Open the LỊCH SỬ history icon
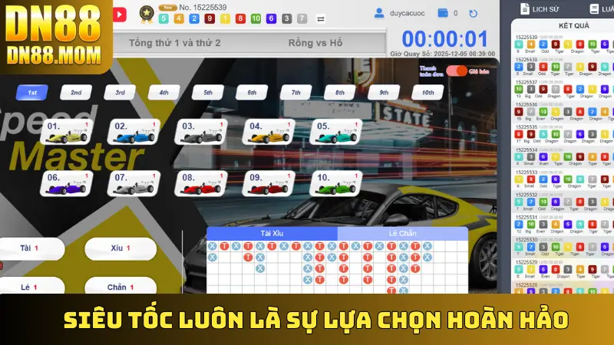Viewport: 614px width, 345px height. (x=525, y=8)
